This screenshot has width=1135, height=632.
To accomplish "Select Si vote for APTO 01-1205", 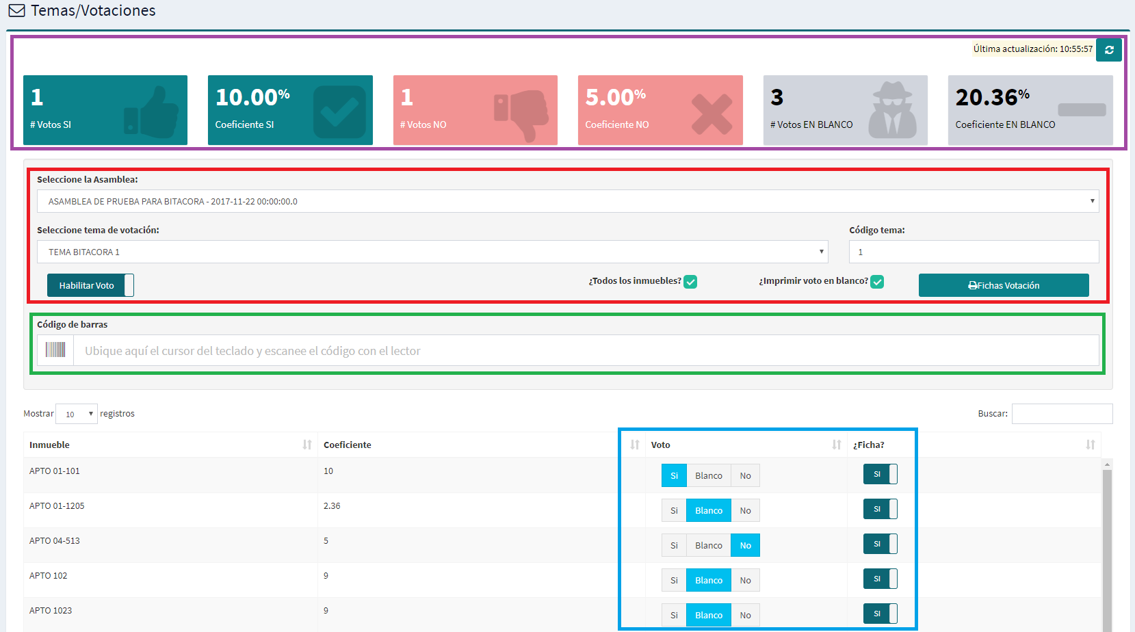I will 674,510.
